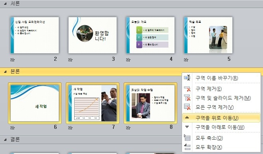This screenshot has width=263, height=154.
Task: Click slide number 6 label
Action: [55, 127]
